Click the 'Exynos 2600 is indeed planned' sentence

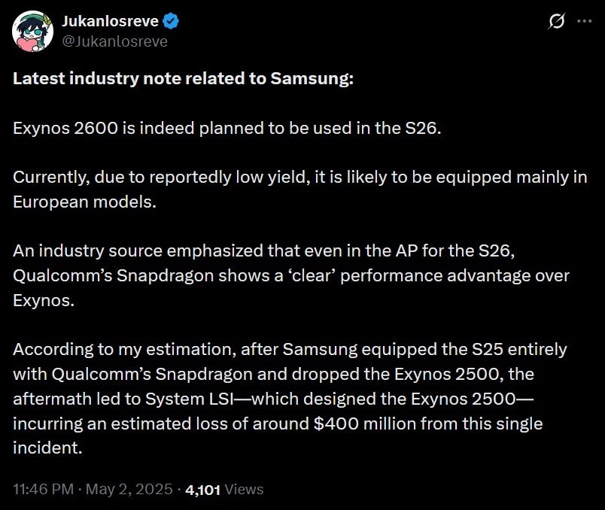(226, 128)
